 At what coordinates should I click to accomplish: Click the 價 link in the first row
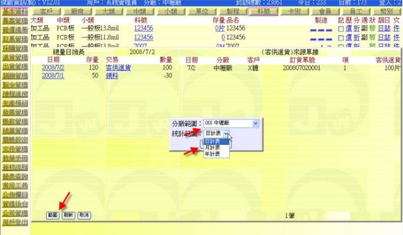pos(349,29)
